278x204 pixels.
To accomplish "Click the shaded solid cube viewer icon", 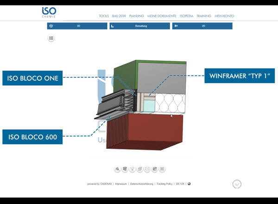I will tap(125, 169).
